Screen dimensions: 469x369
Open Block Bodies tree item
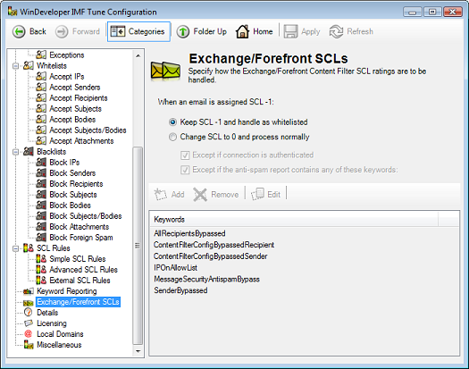pyautogui.click(x=70, y=205)
